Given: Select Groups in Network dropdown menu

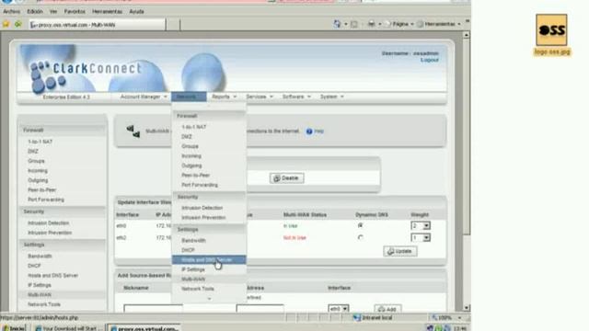Looking at the screenshot, I should click(x=190, y=146).
